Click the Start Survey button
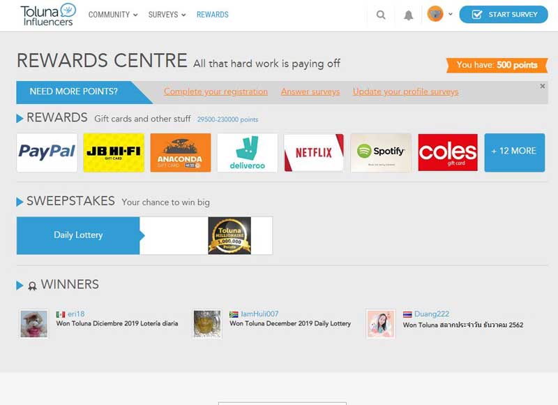Image resolution: width=558 pixels, height=405 pixels. click(x=504, y=15)
